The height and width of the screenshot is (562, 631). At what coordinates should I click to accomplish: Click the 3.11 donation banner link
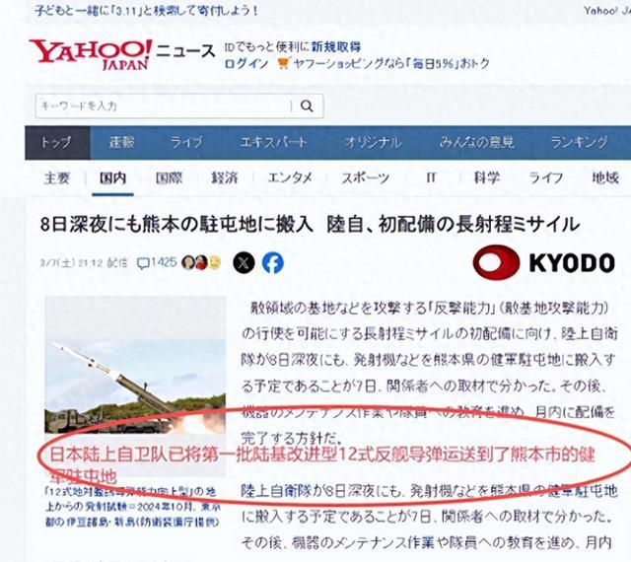click(x=146, y=10)
